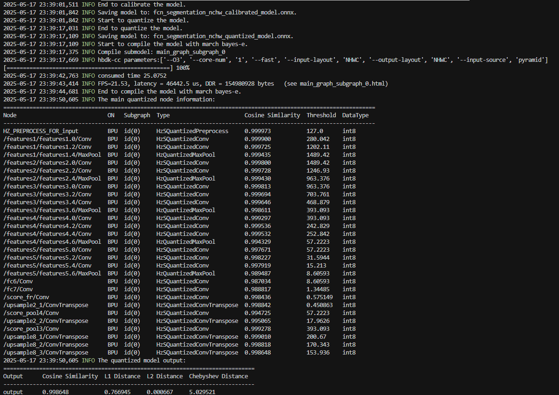Click the Chebyshev Distance column header

pyautogui.click(x=218, y=376)
